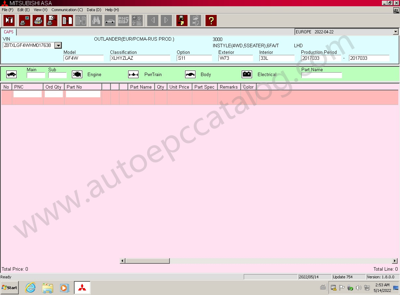Click the PNC search toolbar icon

coord(124,21)
